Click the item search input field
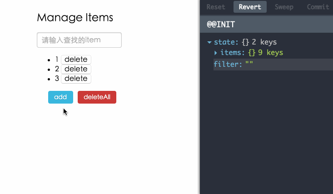Image resolution: width=333 pixels, height=194 pixels. pyautogui.click(x=79, y=40)
